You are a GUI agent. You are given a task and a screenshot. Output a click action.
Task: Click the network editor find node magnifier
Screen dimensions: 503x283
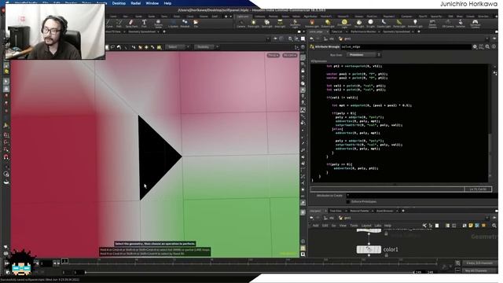(494, 226)
